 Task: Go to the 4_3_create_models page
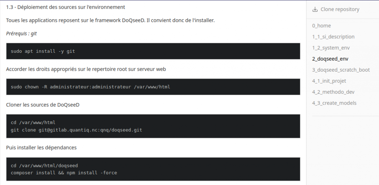pos(334,103)
